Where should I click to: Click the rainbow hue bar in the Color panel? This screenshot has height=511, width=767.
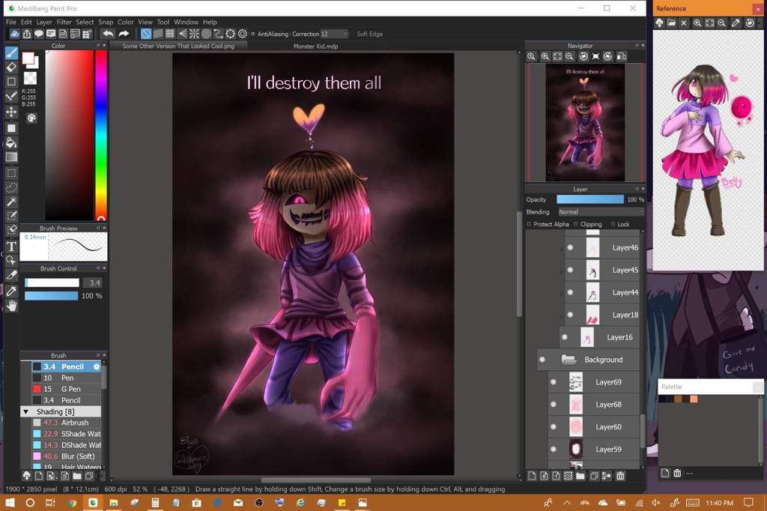(x=101, y=135)
